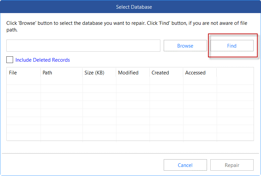Click the Browse button
The image size is (261, 176).
(x=185, y=46)
